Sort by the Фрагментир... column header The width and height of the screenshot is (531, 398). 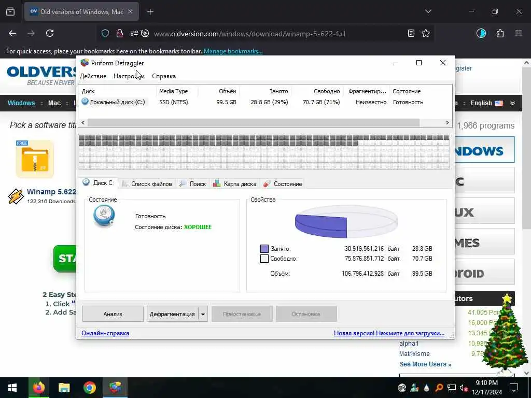tap(367, 91)
